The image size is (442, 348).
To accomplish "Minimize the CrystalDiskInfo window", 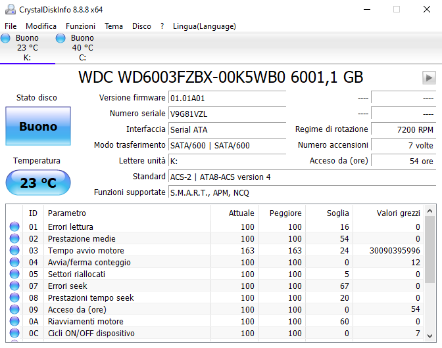I will click(367, 9).
